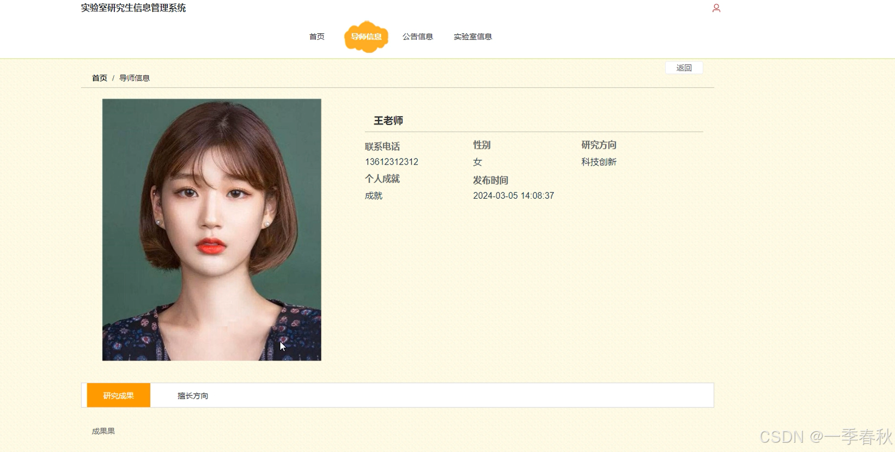Open 实验室信息 from the navigation
The height and width of the screenshot is (452, 895).
[x=473, y=36]
